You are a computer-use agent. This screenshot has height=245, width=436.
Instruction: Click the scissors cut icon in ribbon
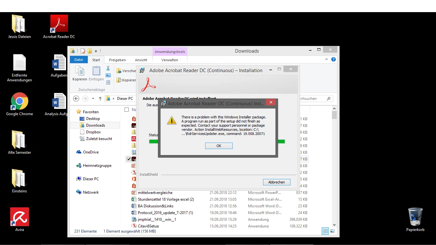coord(108,68)
